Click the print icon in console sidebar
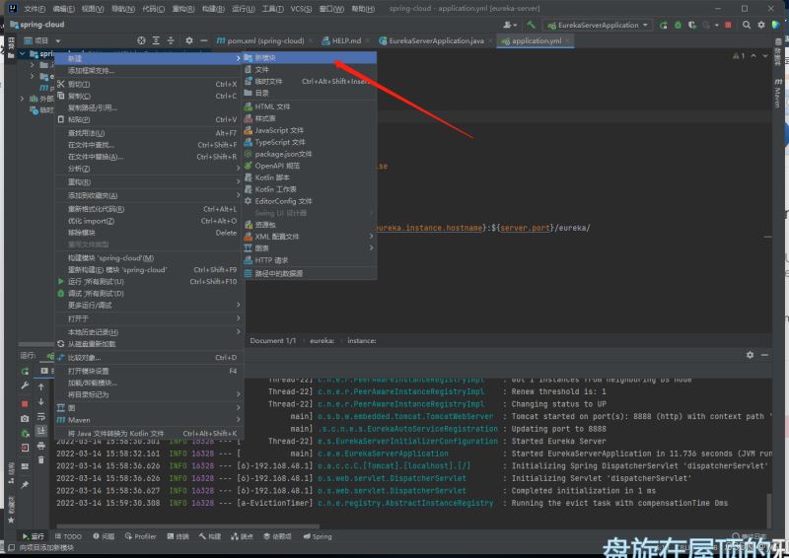Image resolution: width=789 pixels, height=558 pixels. [40, 447]
